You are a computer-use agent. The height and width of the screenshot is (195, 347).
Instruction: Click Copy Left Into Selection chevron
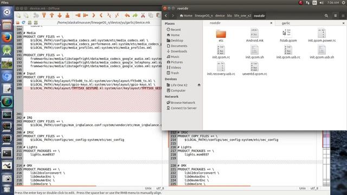pyautogui.click(x=93, y=15)
